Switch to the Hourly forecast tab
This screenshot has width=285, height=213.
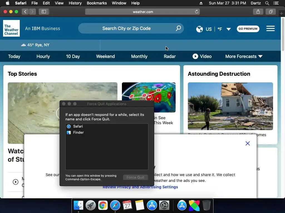pos(43,56)
